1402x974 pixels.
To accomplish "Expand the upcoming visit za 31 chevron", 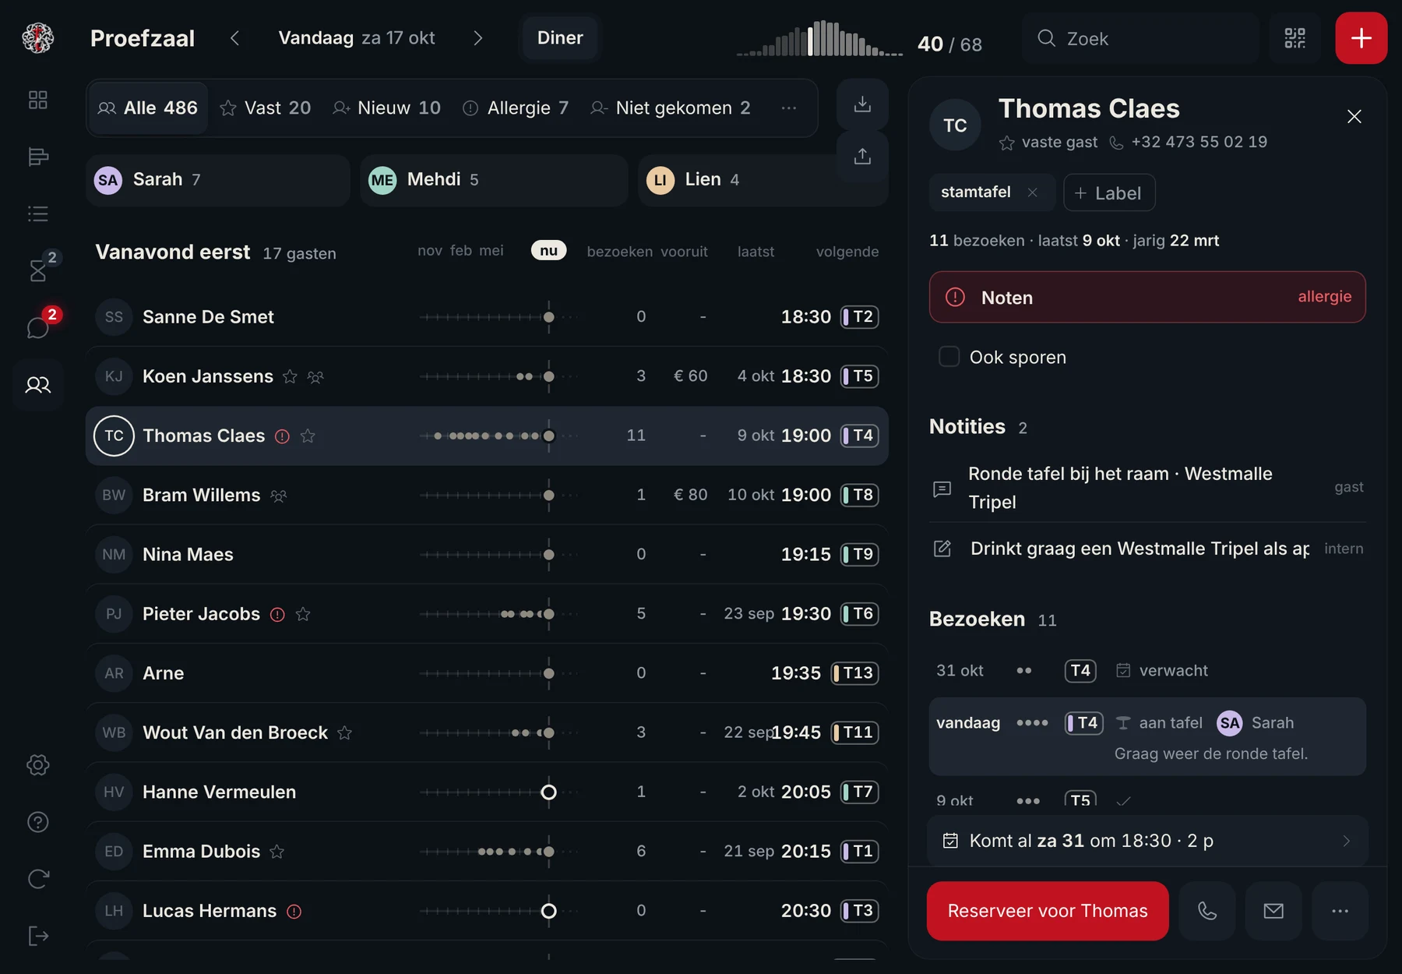I will [1347, 841].
